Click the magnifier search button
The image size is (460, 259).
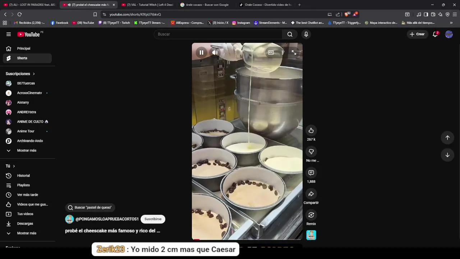pyautogui.click(x=290, y=34)
